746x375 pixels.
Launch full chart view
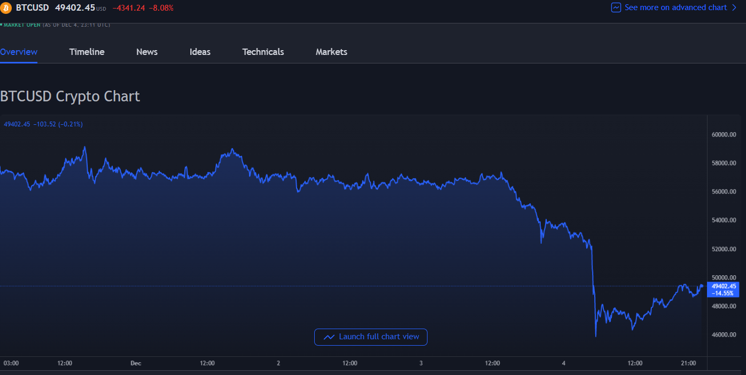(371, 337)
